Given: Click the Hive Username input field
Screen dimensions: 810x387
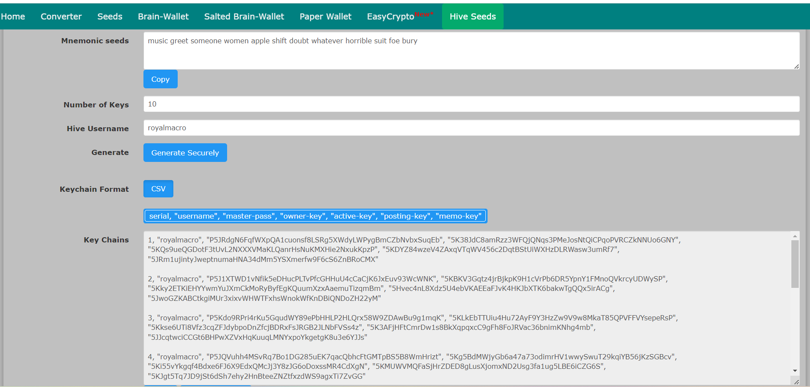Looking at the screenshot, I should pos(472,128).
